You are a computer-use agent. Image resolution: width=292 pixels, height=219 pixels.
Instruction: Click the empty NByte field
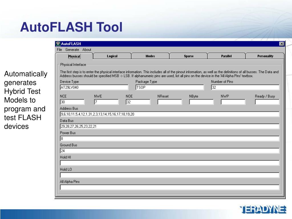[x=201, y=102]
